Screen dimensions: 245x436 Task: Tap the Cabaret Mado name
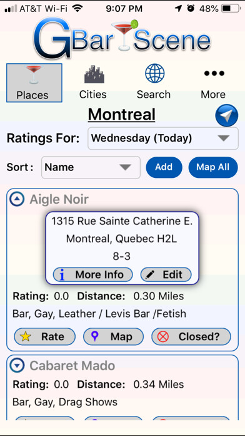72,366
